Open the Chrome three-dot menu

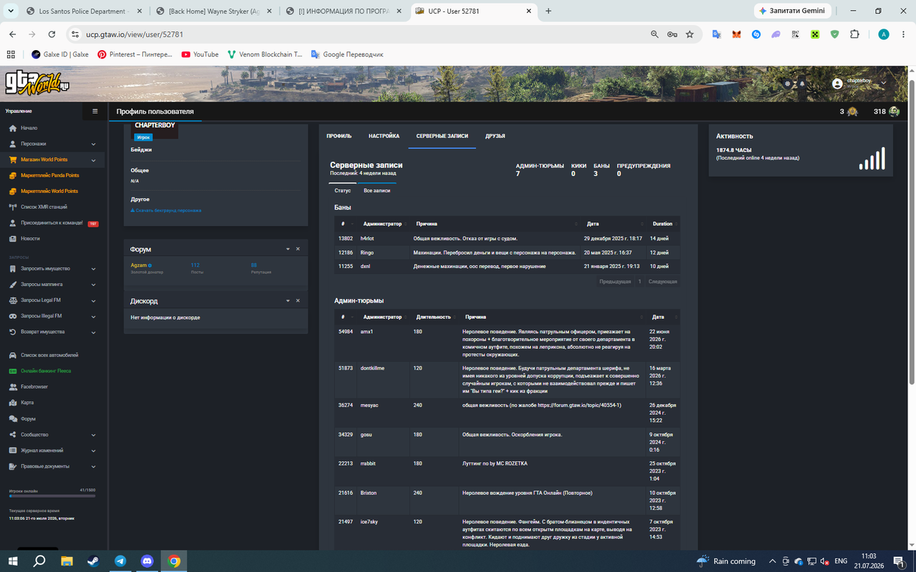pyautogui.click(x=902, y=34)
